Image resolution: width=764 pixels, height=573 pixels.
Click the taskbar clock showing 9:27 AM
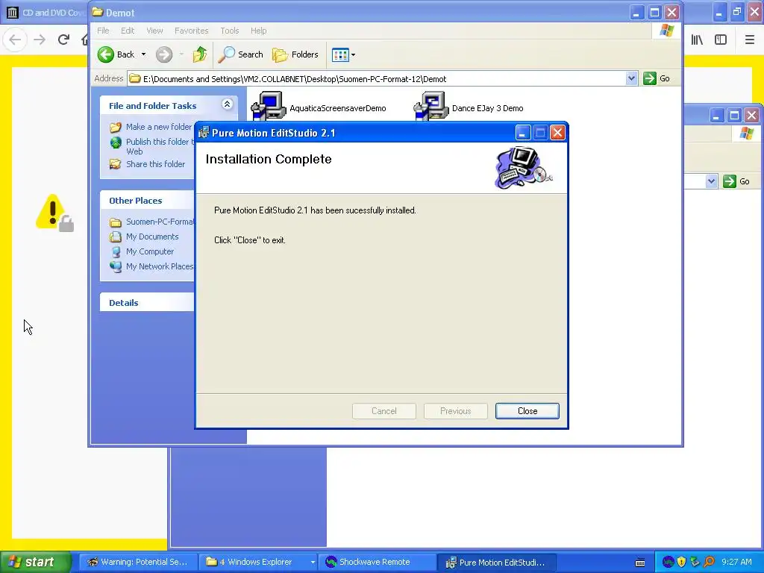pyautogui.click(x=736, y=562)
